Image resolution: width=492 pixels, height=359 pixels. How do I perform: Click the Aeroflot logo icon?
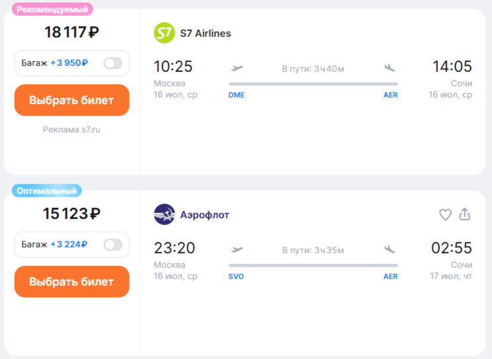164,214
